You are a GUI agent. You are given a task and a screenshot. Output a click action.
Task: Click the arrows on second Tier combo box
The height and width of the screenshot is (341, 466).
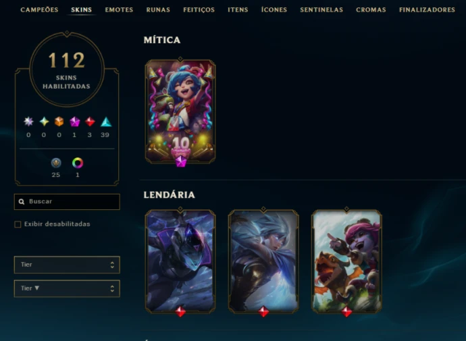click(x=112, y=288)
